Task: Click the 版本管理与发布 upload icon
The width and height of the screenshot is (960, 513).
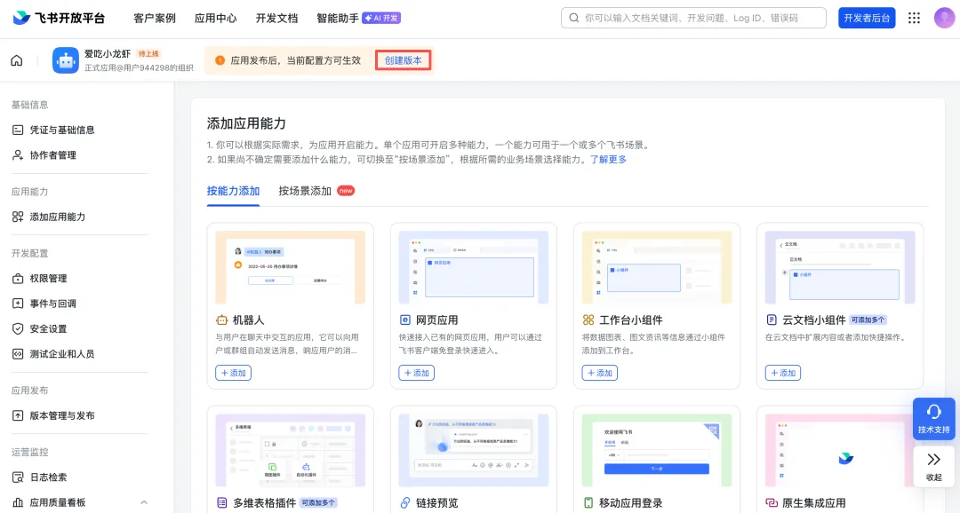Action: 18,415
